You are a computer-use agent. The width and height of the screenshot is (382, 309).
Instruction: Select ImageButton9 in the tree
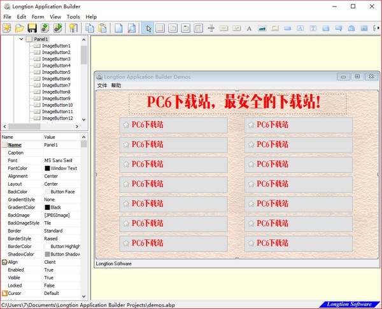[x=56, y=99]
